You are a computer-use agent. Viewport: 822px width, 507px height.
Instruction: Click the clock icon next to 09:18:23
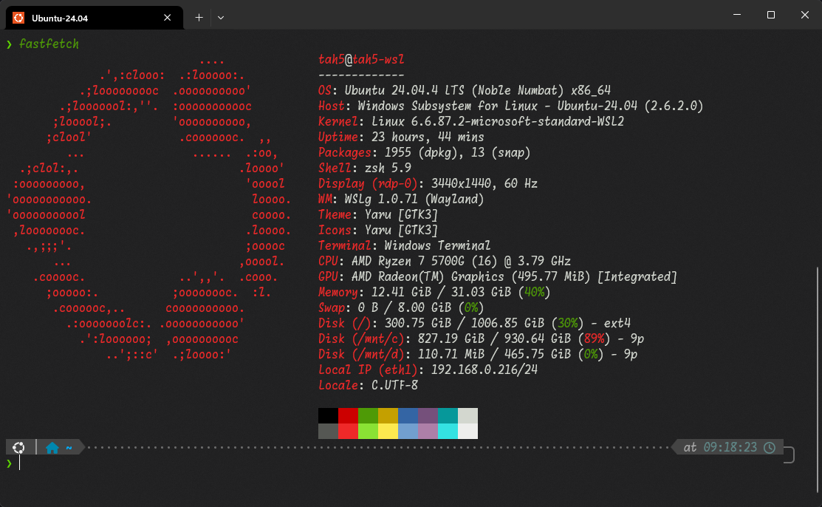click(770, 447)
